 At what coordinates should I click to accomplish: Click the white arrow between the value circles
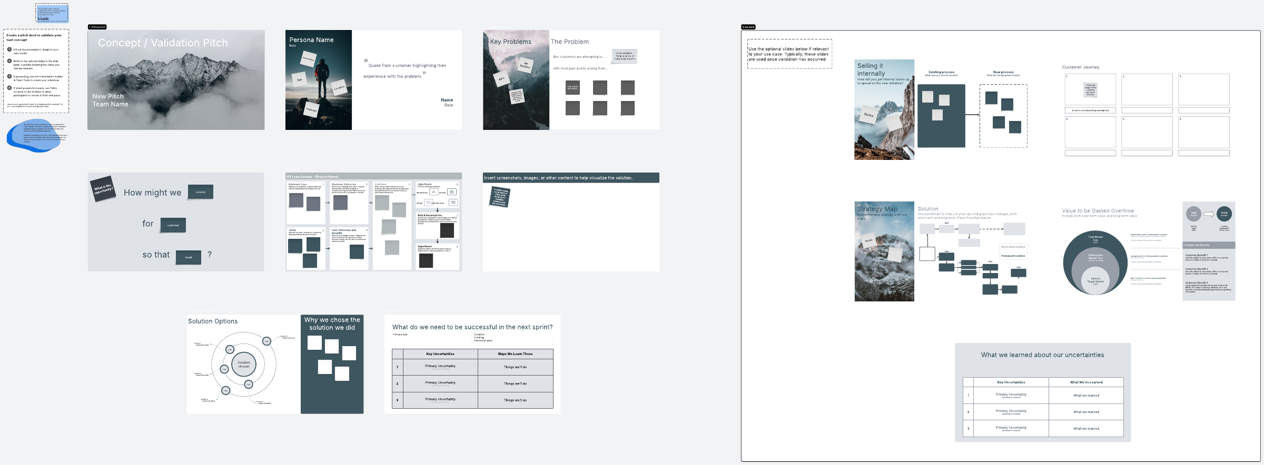[1209, 214]
